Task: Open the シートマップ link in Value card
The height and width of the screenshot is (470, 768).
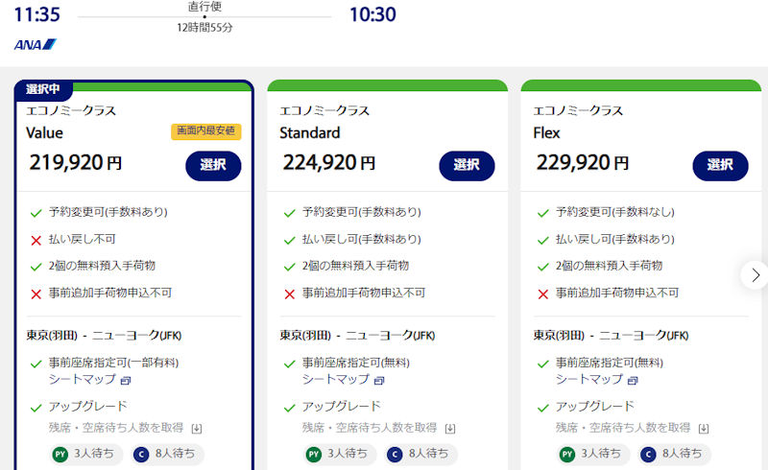Action: (x=80, y=380)
